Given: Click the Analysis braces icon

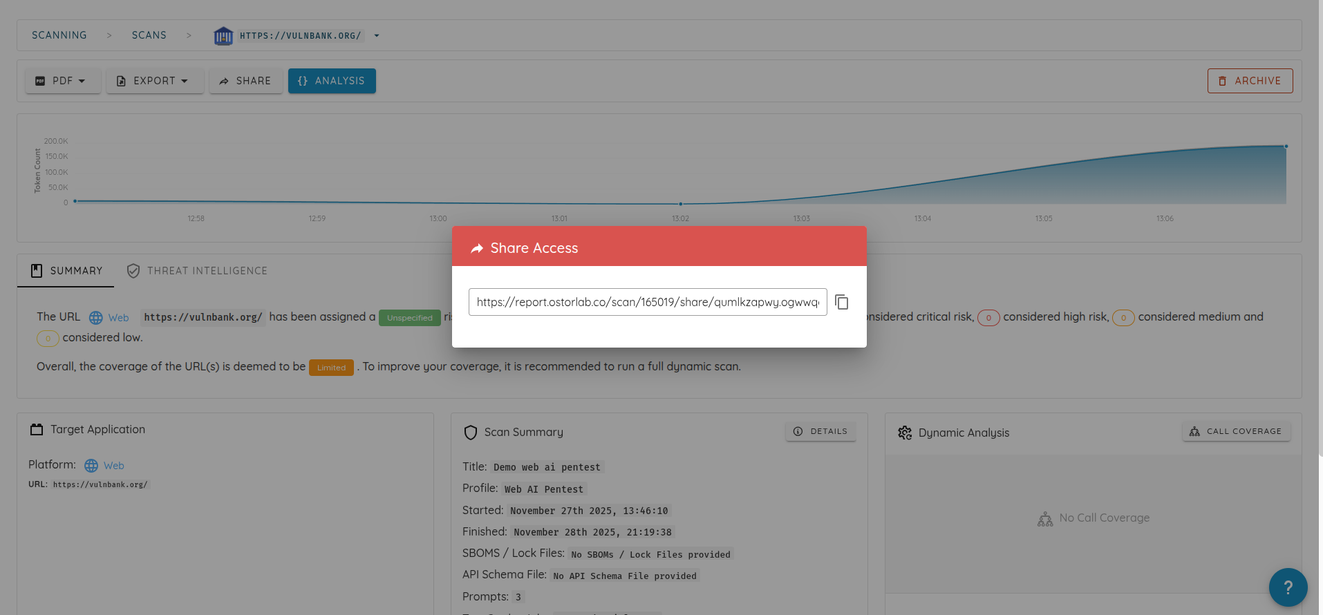Looking at the screenshot, I should (303, 81).
